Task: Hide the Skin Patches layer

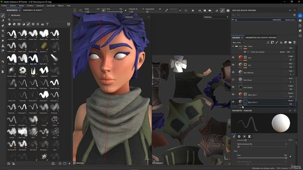Action: click(x=233, y=72)
